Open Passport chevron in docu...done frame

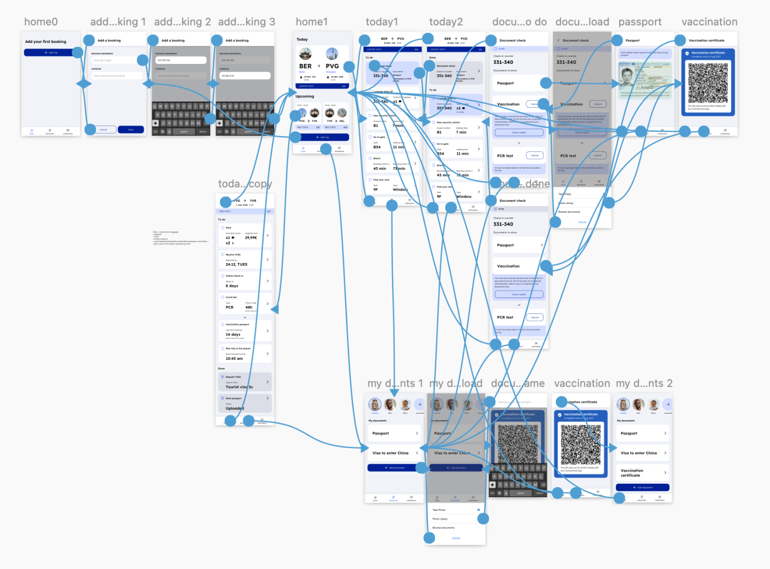(x=542, y=245)
